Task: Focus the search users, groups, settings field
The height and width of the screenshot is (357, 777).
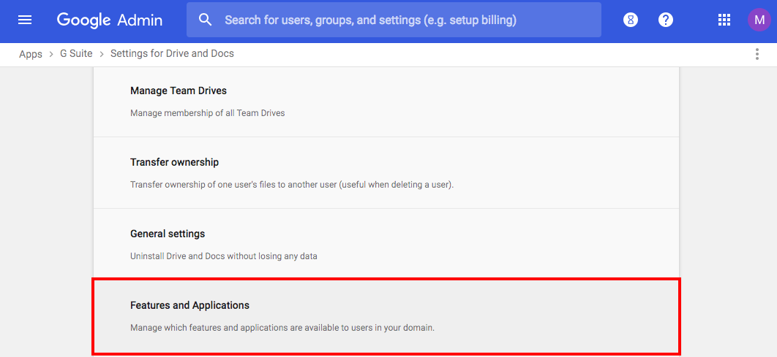Action: coord(394,20)
